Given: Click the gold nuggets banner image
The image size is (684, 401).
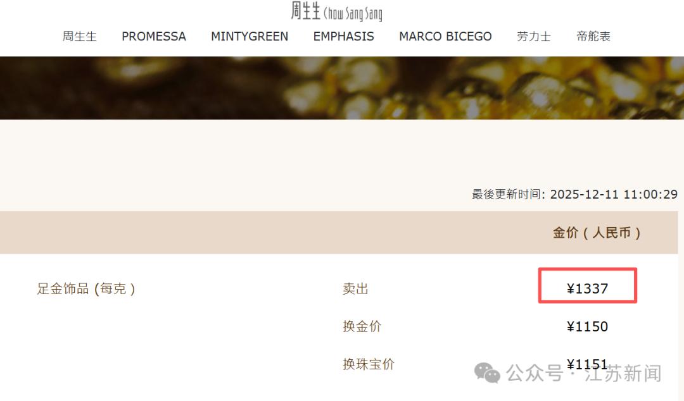Looking at the screenshot, I should click(x=342, y=88).
